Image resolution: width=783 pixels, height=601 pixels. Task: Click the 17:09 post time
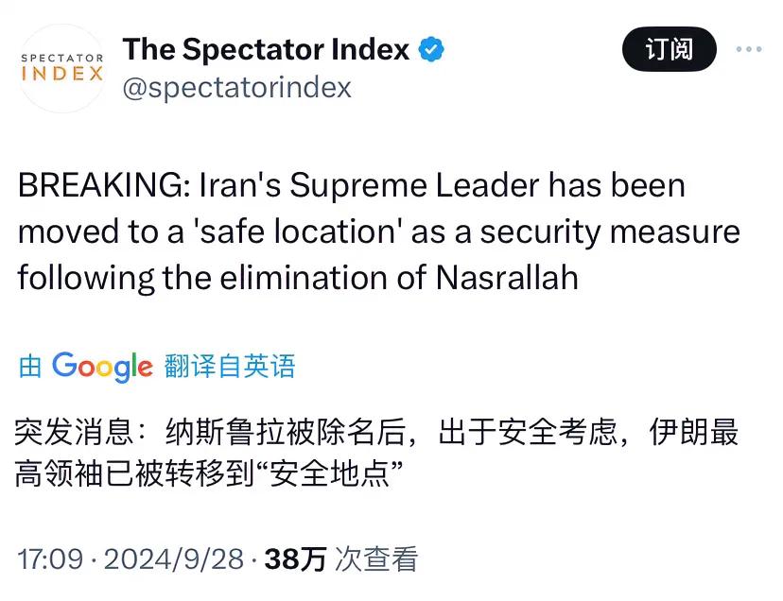pos(50,558)
